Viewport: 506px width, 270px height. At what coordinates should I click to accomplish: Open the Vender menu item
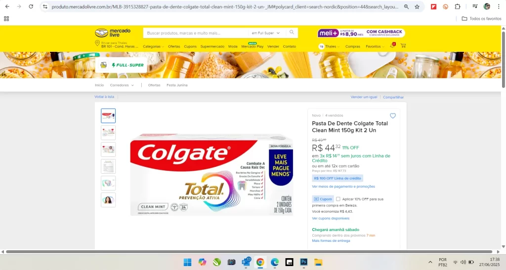[273, 46]
